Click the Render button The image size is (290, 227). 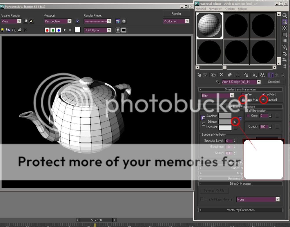176,14
